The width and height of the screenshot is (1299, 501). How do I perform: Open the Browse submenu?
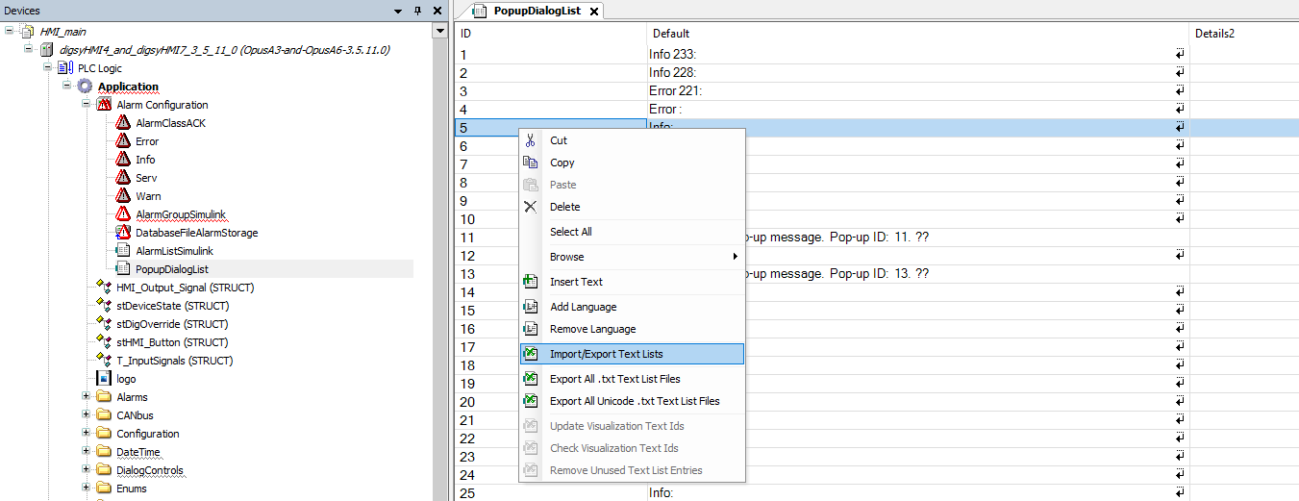click(632, 257)
